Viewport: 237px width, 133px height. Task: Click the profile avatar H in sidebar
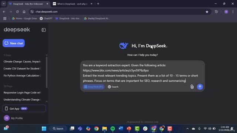click(7, 118)
